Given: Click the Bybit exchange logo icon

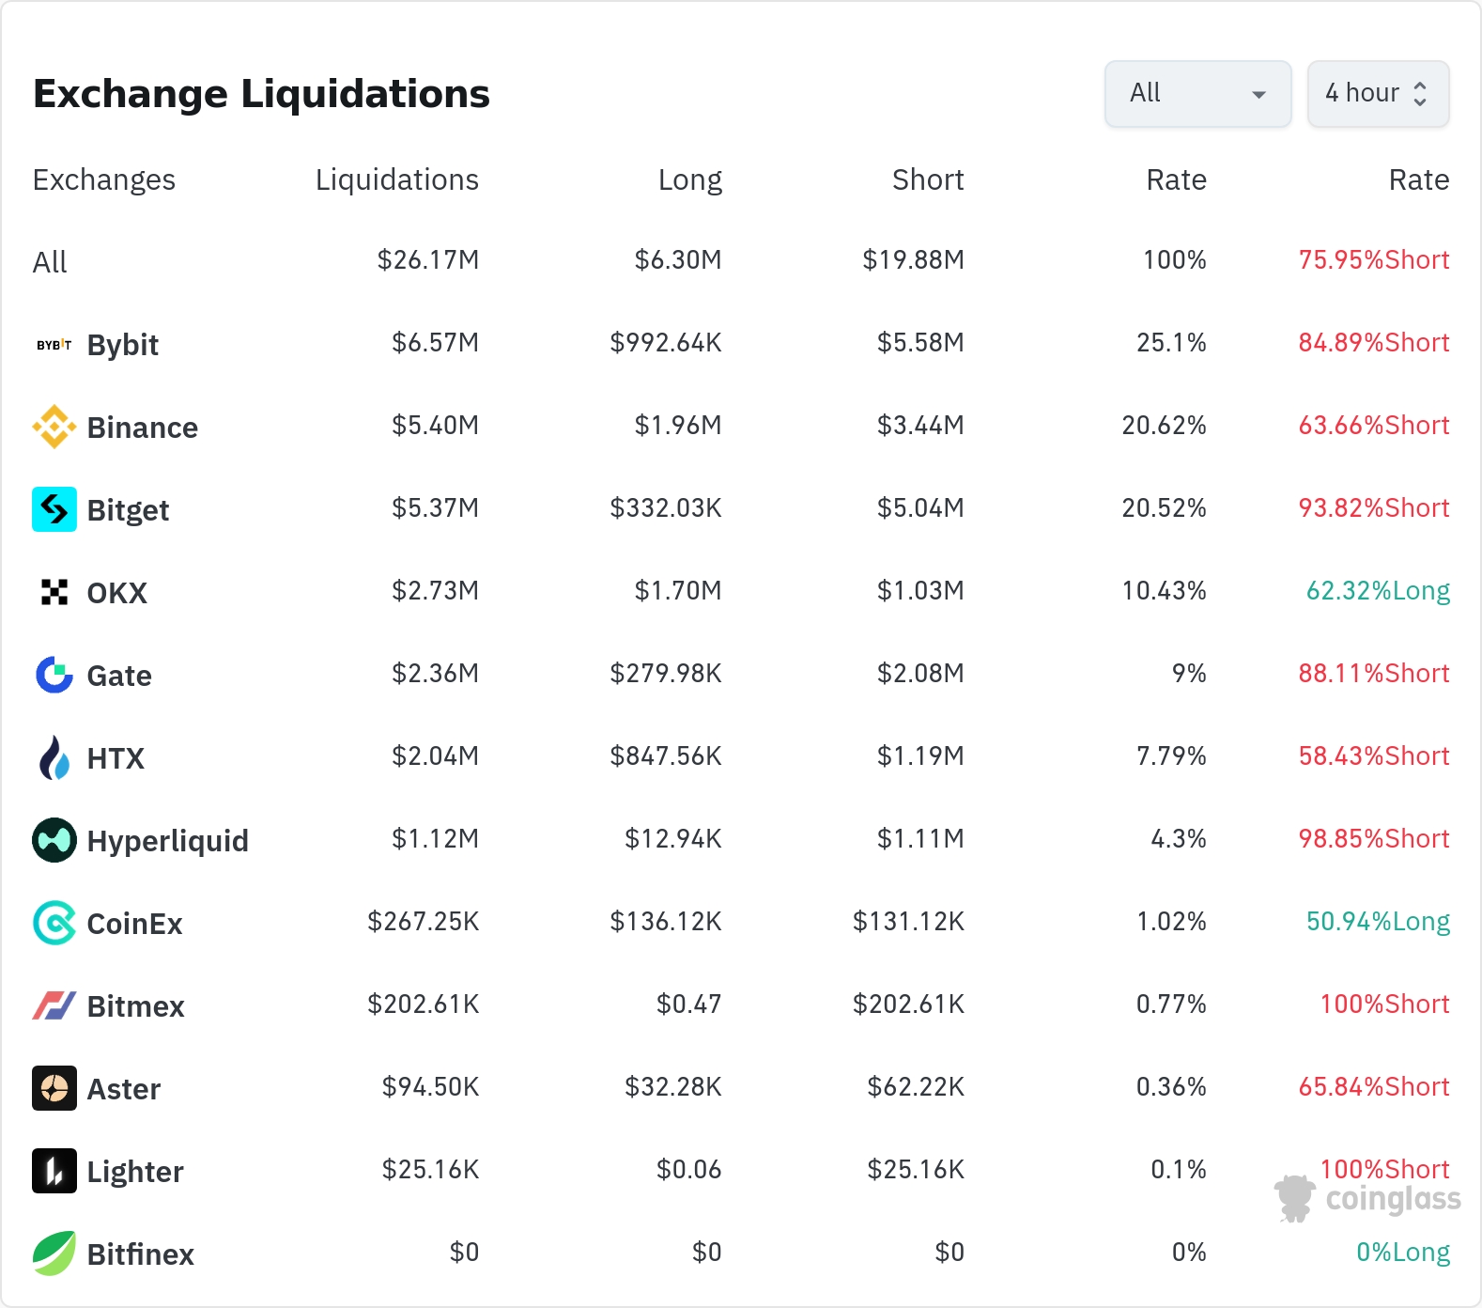Looking at the screenshot, I should 54,345.
